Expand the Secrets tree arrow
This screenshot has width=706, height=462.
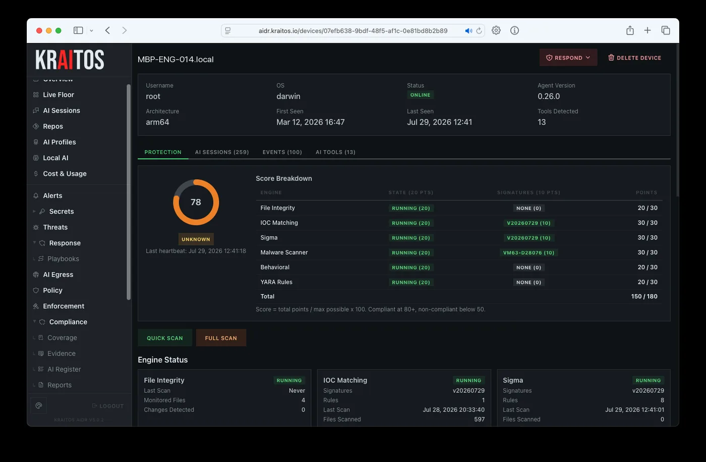[x=34, y=211]
